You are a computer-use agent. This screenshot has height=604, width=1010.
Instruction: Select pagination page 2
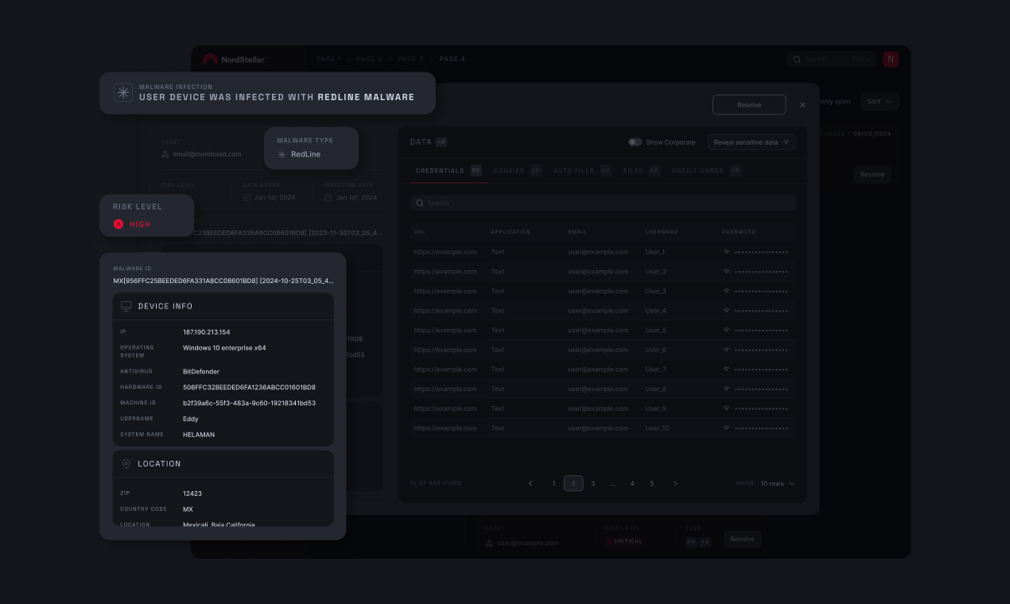pos(573,483)
